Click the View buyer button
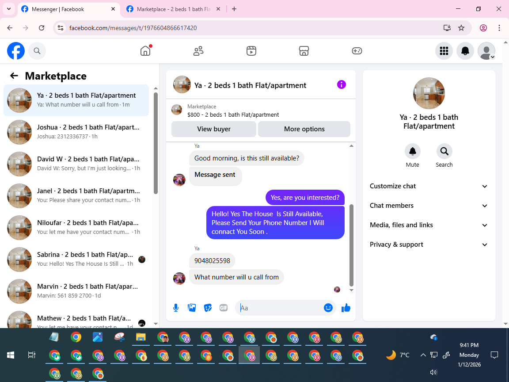The width and height of the screenshot is (509, 382). tap(213, 129)
